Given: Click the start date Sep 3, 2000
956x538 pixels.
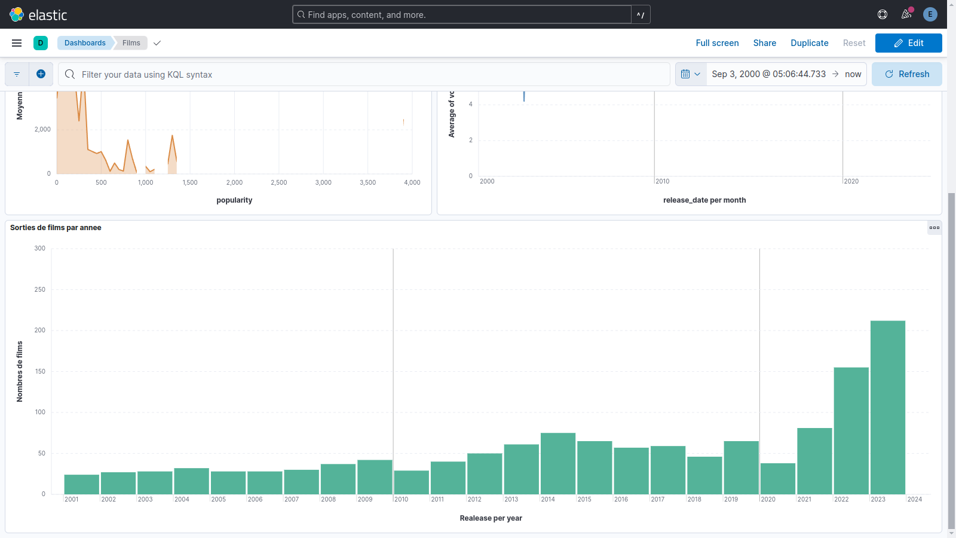Looking at the screenshot, I should [x=768, y=74].
